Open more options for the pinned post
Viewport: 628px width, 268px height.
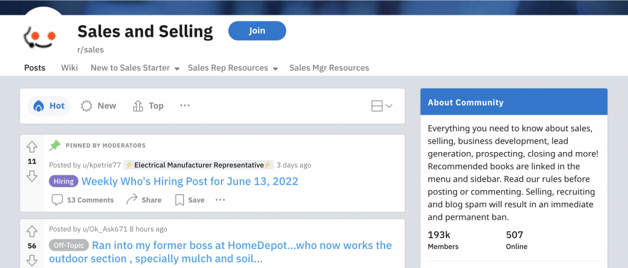point(220,200)
